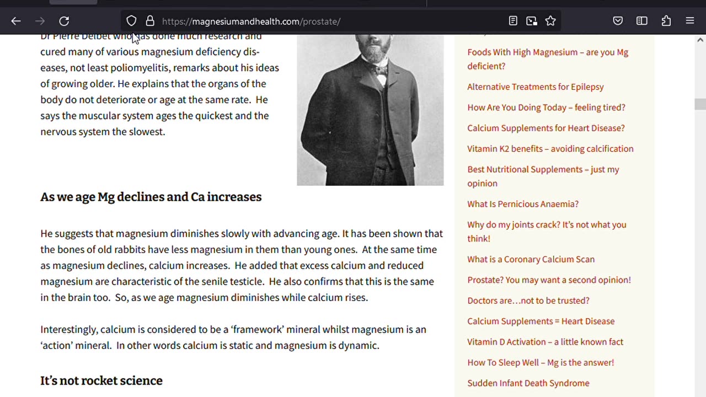Open 'How Are You Doing Today' link

[x=546, y=108]
